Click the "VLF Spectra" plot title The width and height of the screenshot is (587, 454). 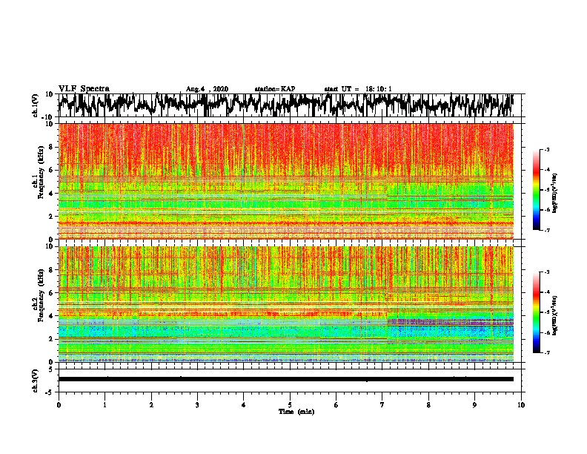(x=84, y=89)
